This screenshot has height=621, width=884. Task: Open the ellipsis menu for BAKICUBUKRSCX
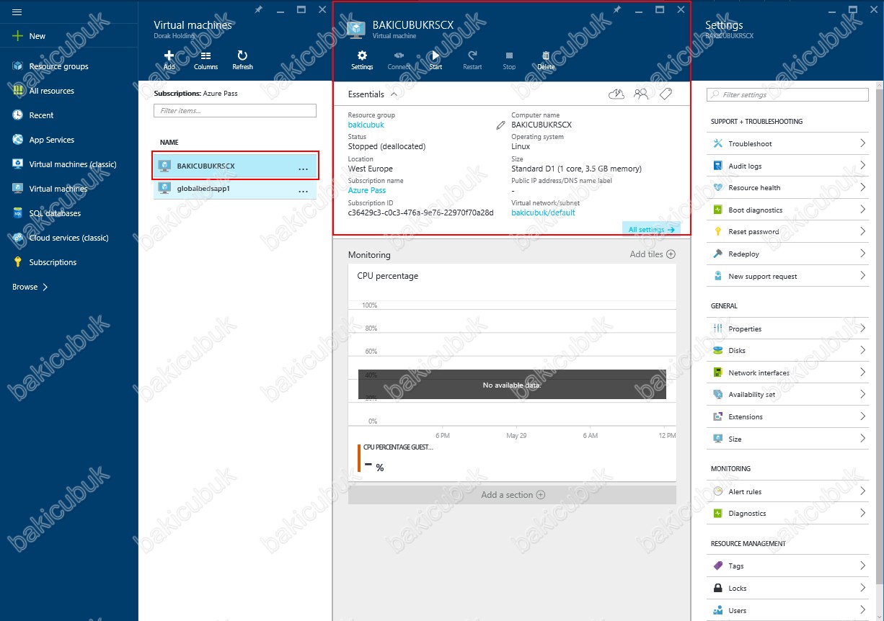click(x=303, y=169)
